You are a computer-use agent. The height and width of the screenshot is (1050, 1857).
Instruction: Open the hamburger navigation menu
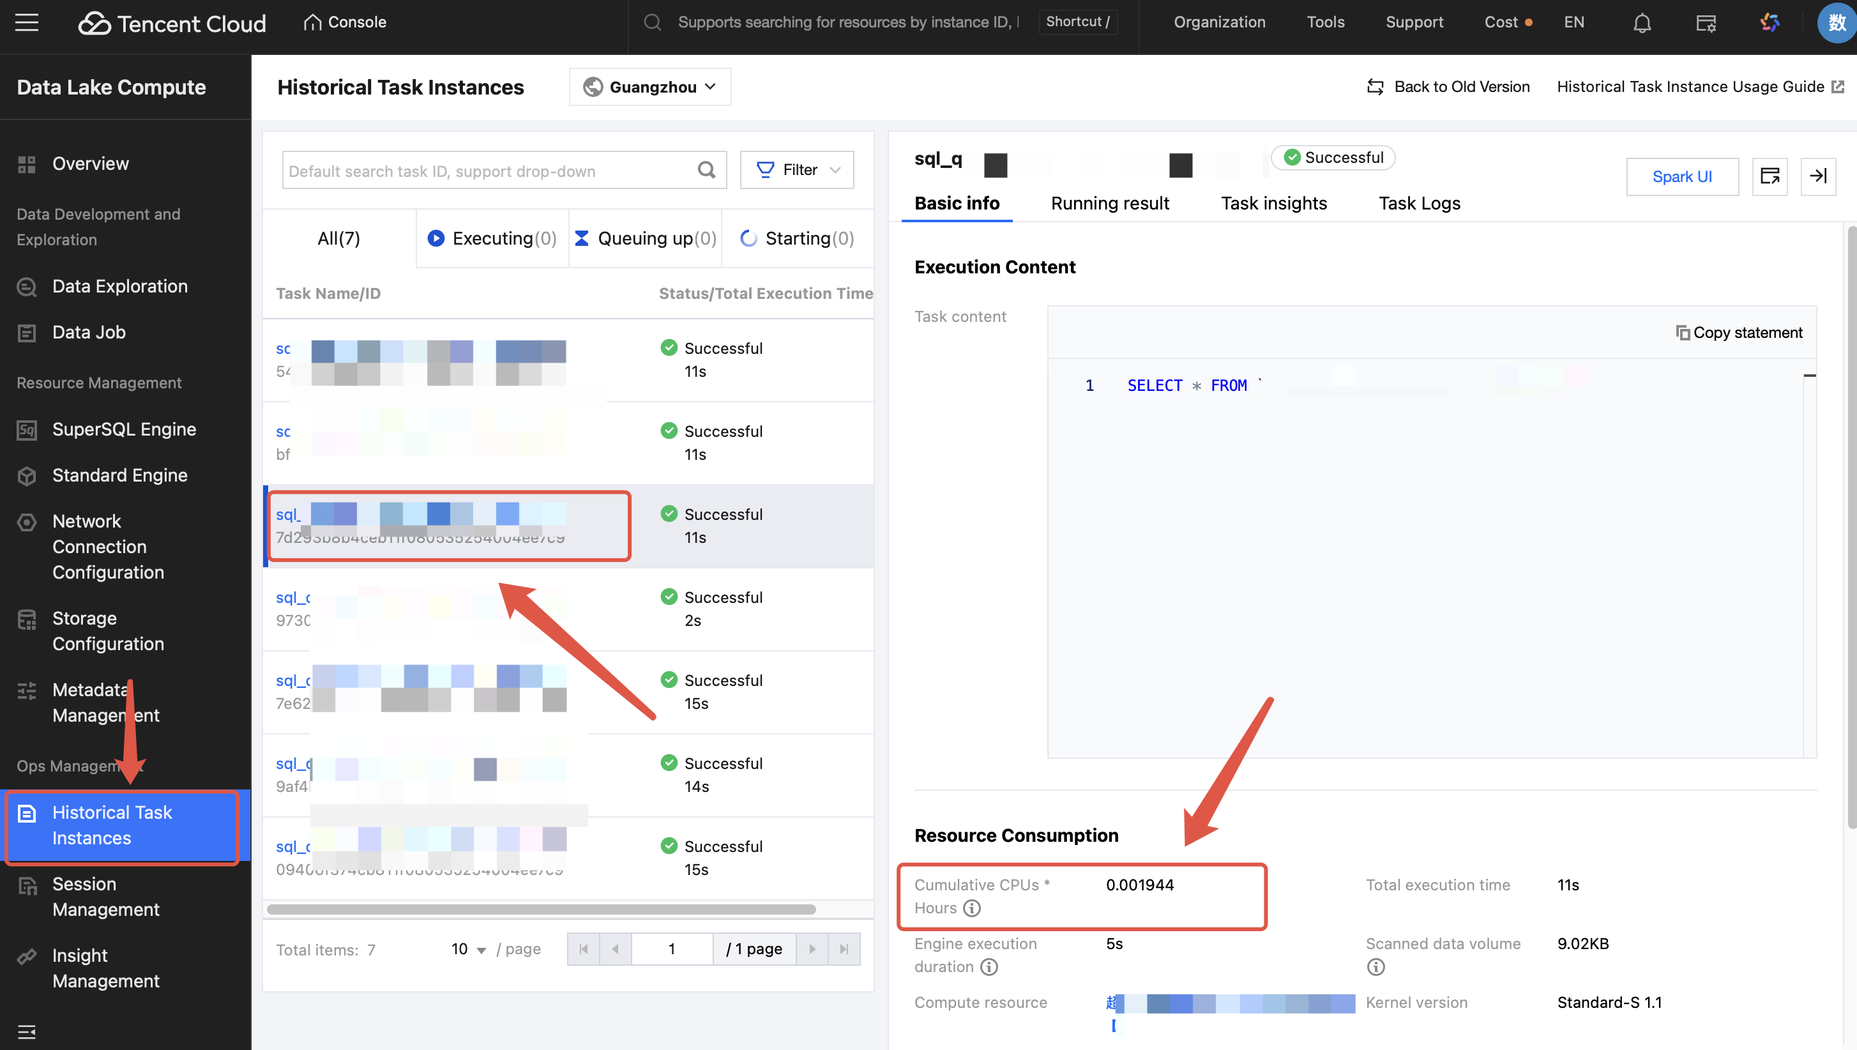(27, 22)
